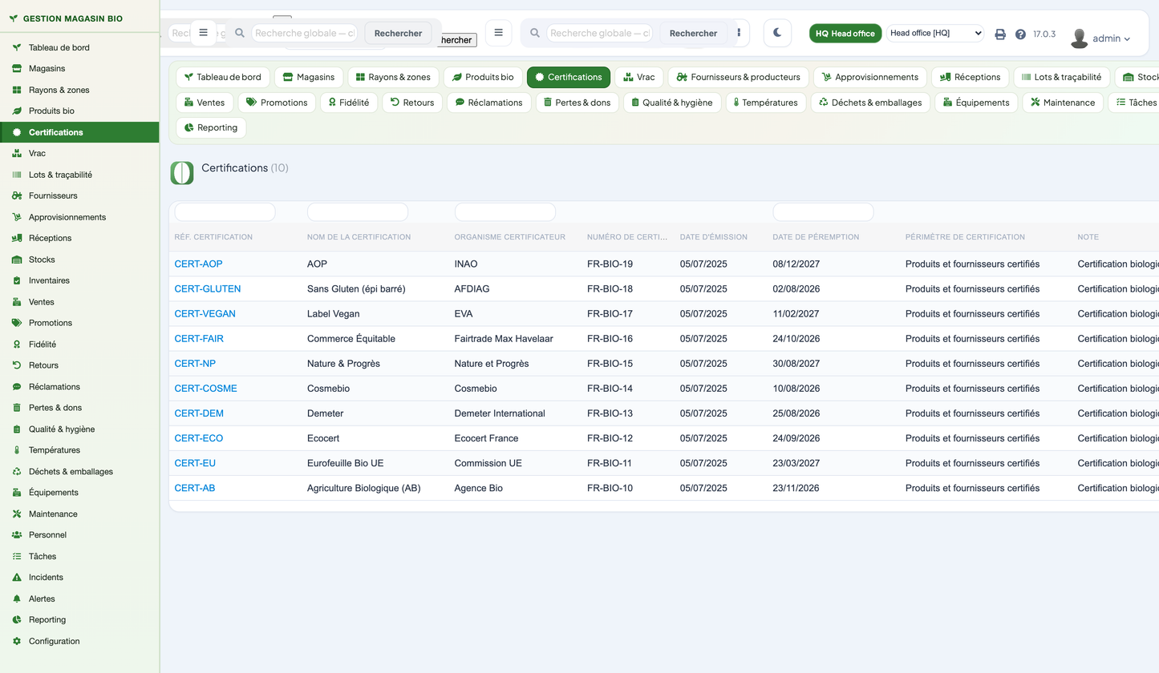Open Rayons & zones in the left sidebar
Image resolution: width=1159 pixels, height=673 pixels.
[79, 90]
